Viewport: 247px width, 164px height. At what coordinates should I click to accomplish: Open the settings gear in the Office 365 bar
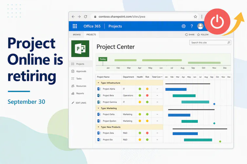(x=183, y=26)
